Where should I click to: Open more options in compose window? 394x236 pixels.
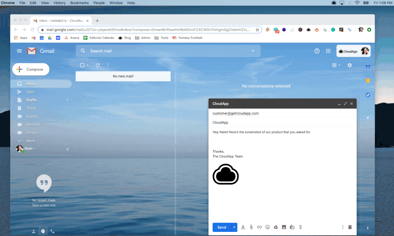point(342,227)
